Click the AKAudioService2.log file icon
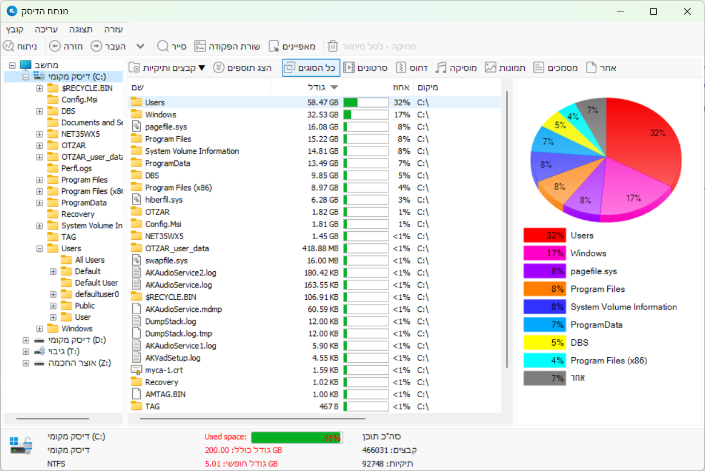This screenshot has height=471, width=705. [x=136, y=272]
